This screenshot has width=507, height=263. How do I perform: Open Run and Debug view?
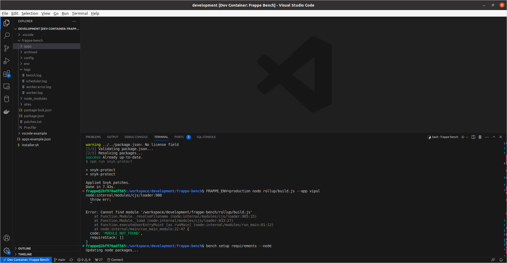click(7, 61)
